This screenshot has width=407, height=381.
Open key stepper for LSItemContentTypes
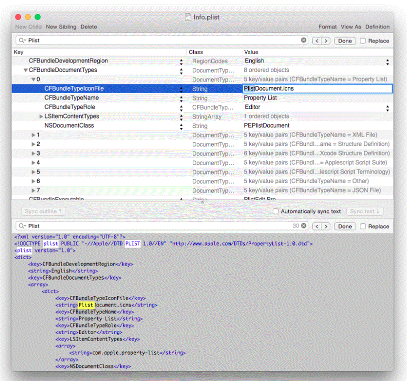181,117
